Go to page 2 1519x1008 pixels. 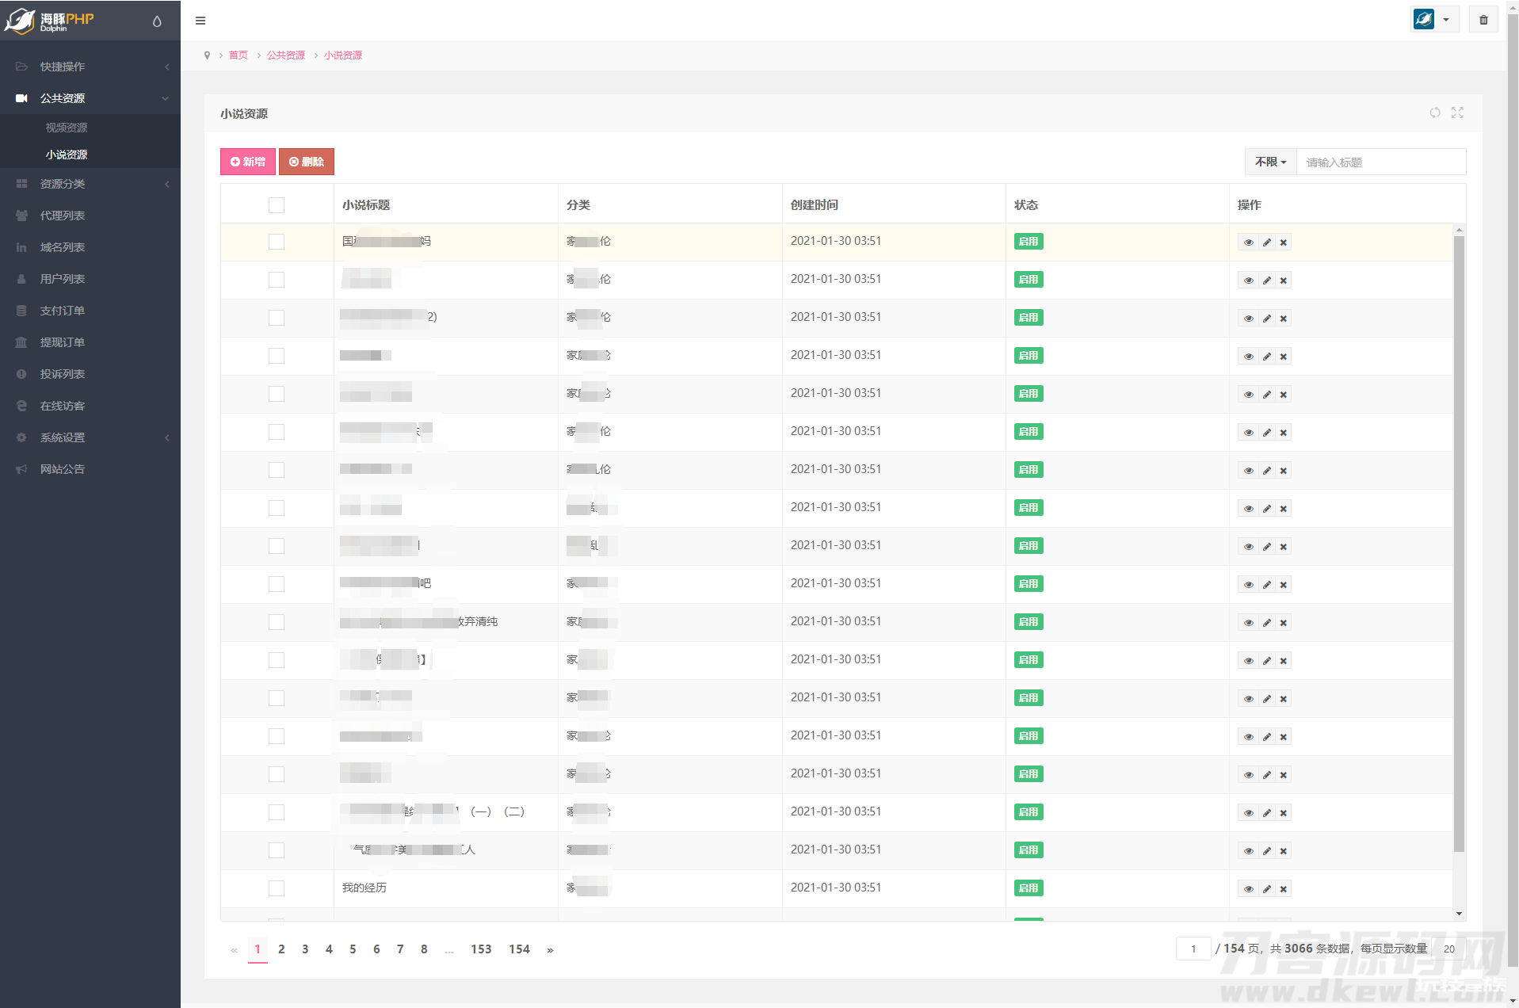pos(281,949)
